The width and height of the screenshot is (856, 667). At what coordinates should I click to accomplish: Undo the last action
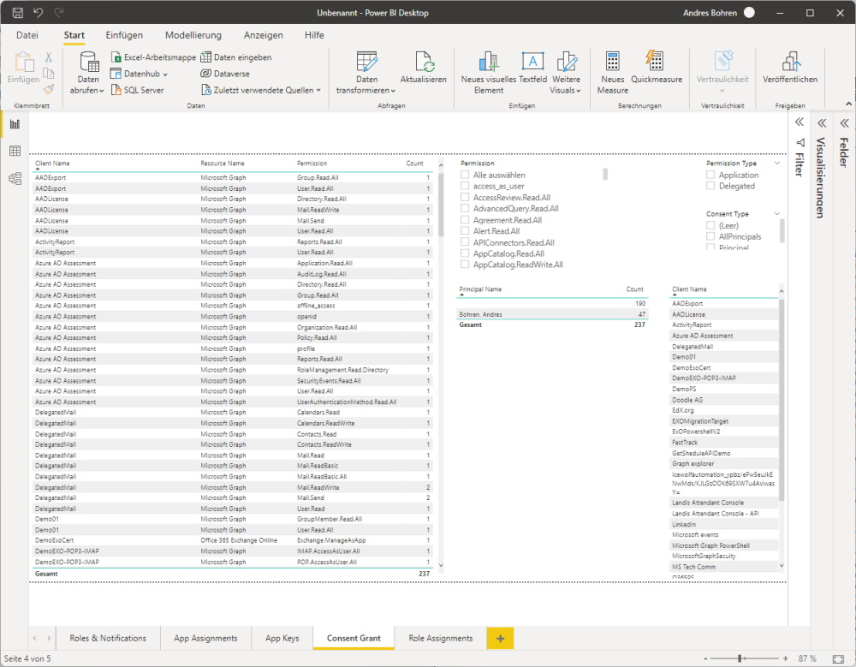tap(39, 13)
